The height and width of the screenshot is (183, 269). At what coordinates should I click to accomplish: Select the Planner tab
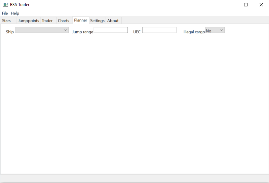pyautogui.click(x=81, y=20)
